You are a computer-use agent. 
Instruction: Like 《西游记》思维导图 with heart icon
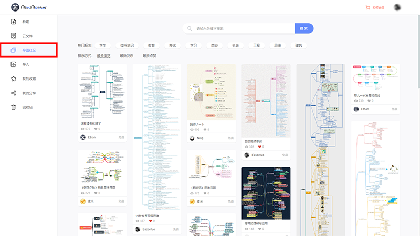tap(205, 193)
